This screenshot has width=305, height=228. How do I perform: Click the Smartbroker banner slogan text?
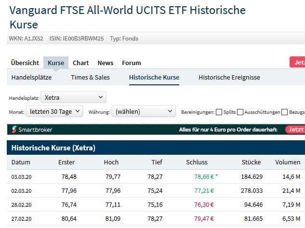[x=228, y=130]
